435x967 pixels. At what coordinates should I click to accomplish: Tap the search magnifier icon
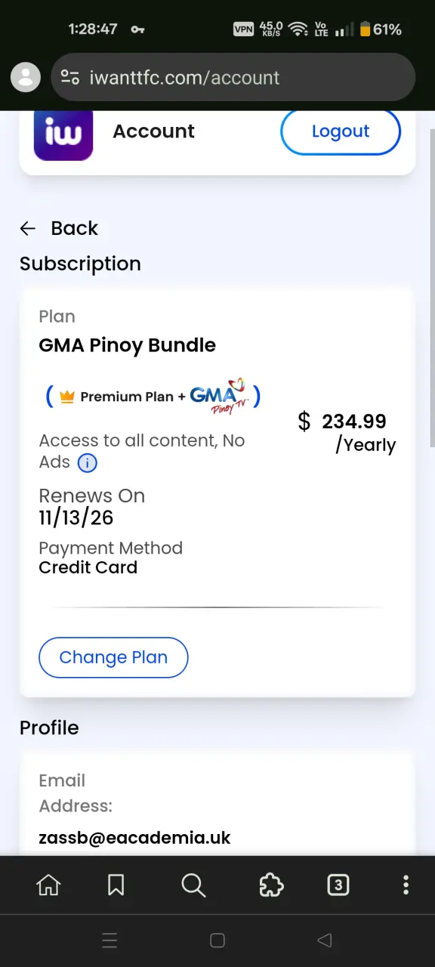193,885
